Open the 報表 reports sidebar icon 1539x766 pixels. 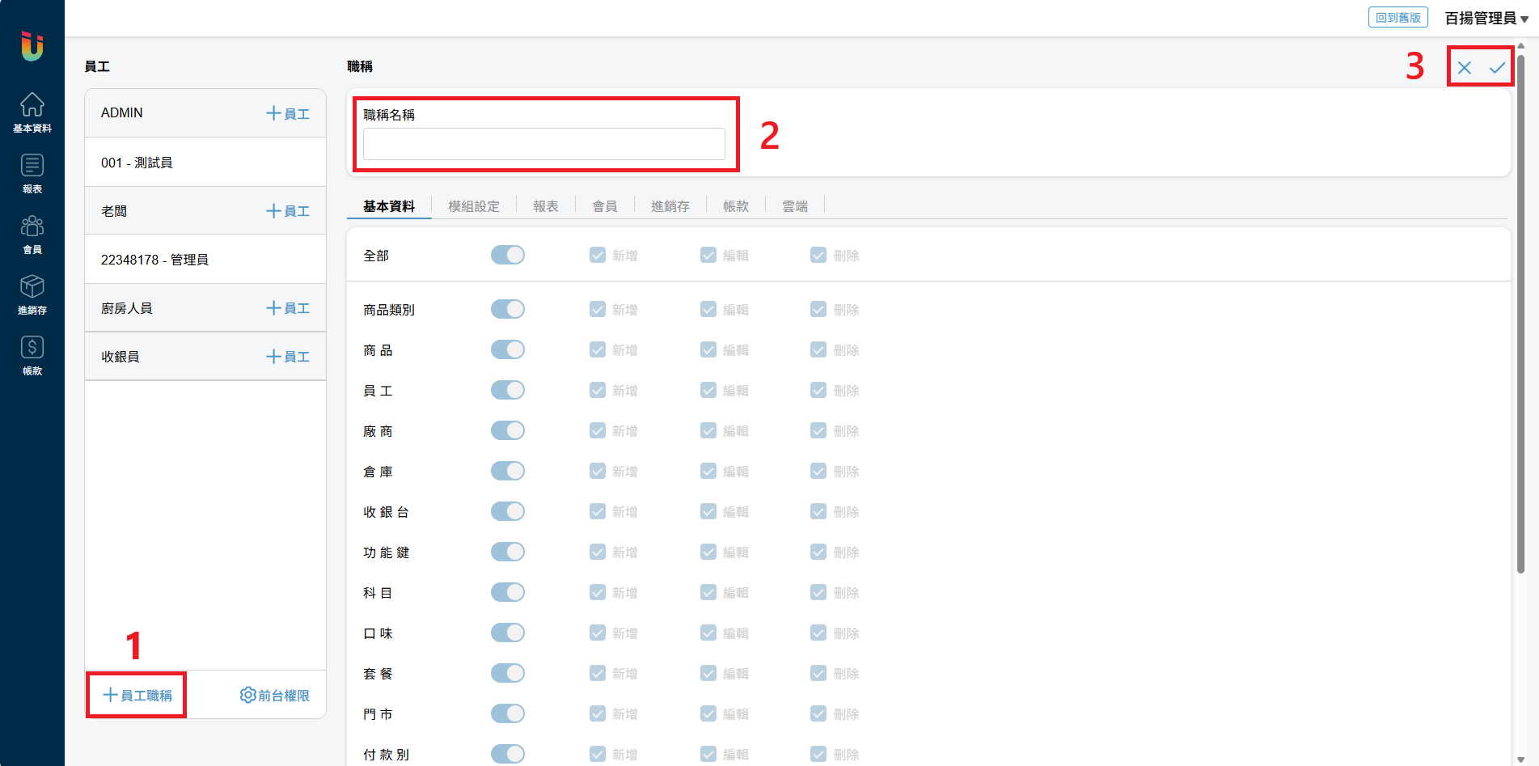coord(32,173)
